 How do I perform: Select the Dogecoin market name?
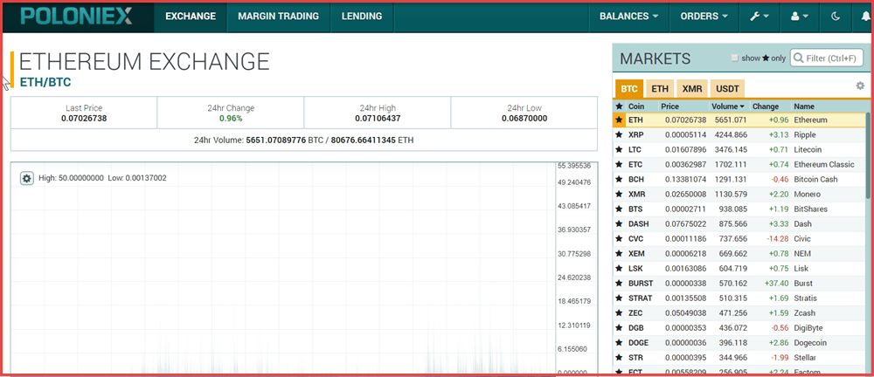click(x=810, y=342)
